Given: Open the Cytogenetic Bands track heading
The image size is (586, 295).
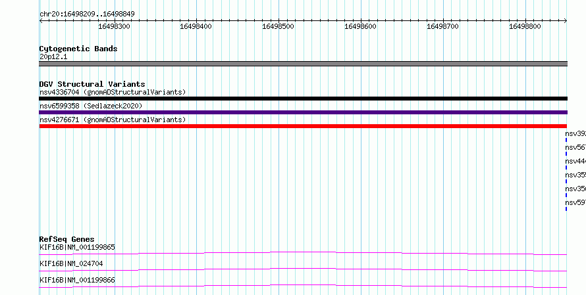Looking at the screenshot, I should pyautogui.click(x=78, y=49).
